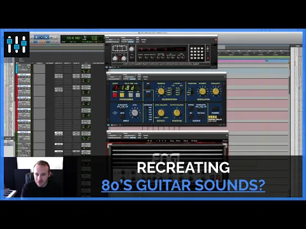This screenshot has width=306, height=229.
Task: Click the Compare button in AMS plugin header
Action: (x=131, y=42)
